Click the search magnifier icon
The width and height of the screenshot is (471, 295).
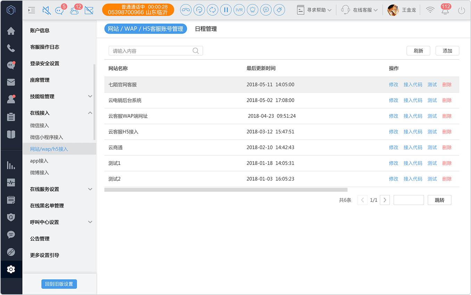tap(196, 51)
